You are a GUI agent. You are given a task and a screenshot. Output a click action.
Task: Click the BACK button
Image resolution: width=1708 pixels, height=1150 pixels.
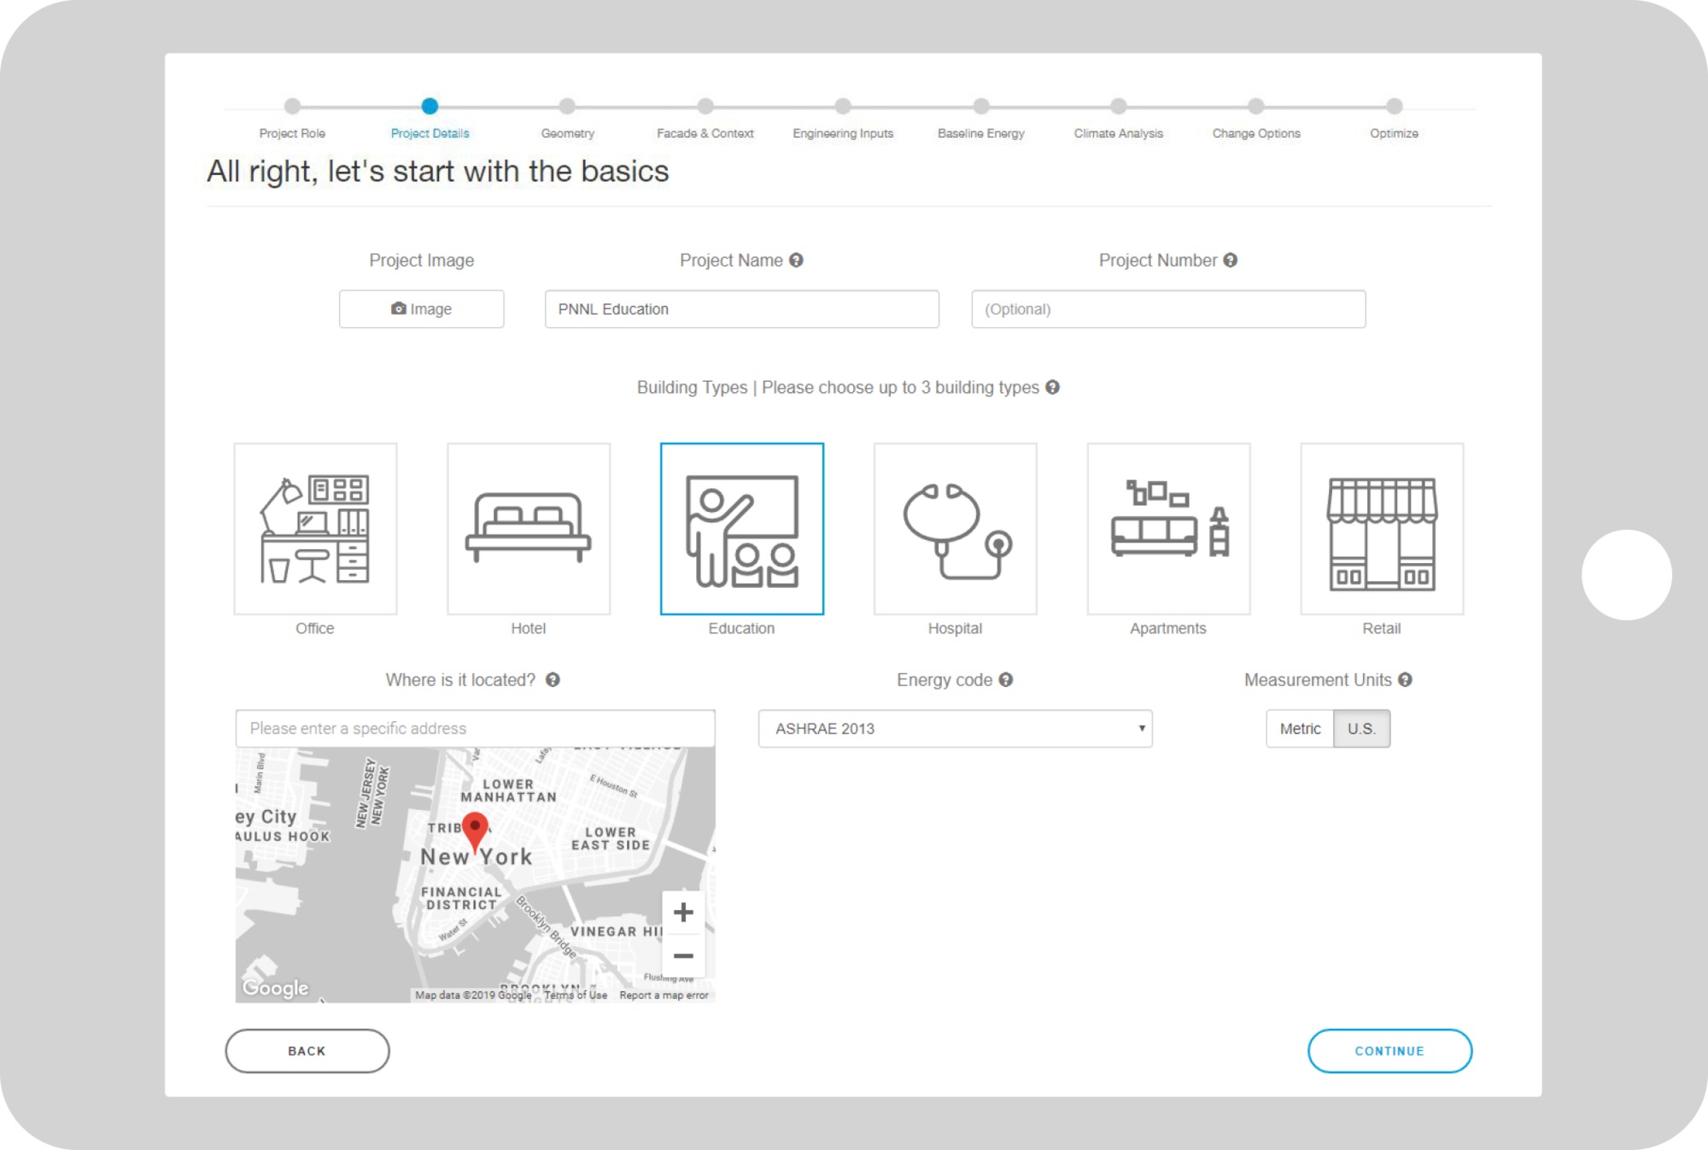coord(307,1050)
